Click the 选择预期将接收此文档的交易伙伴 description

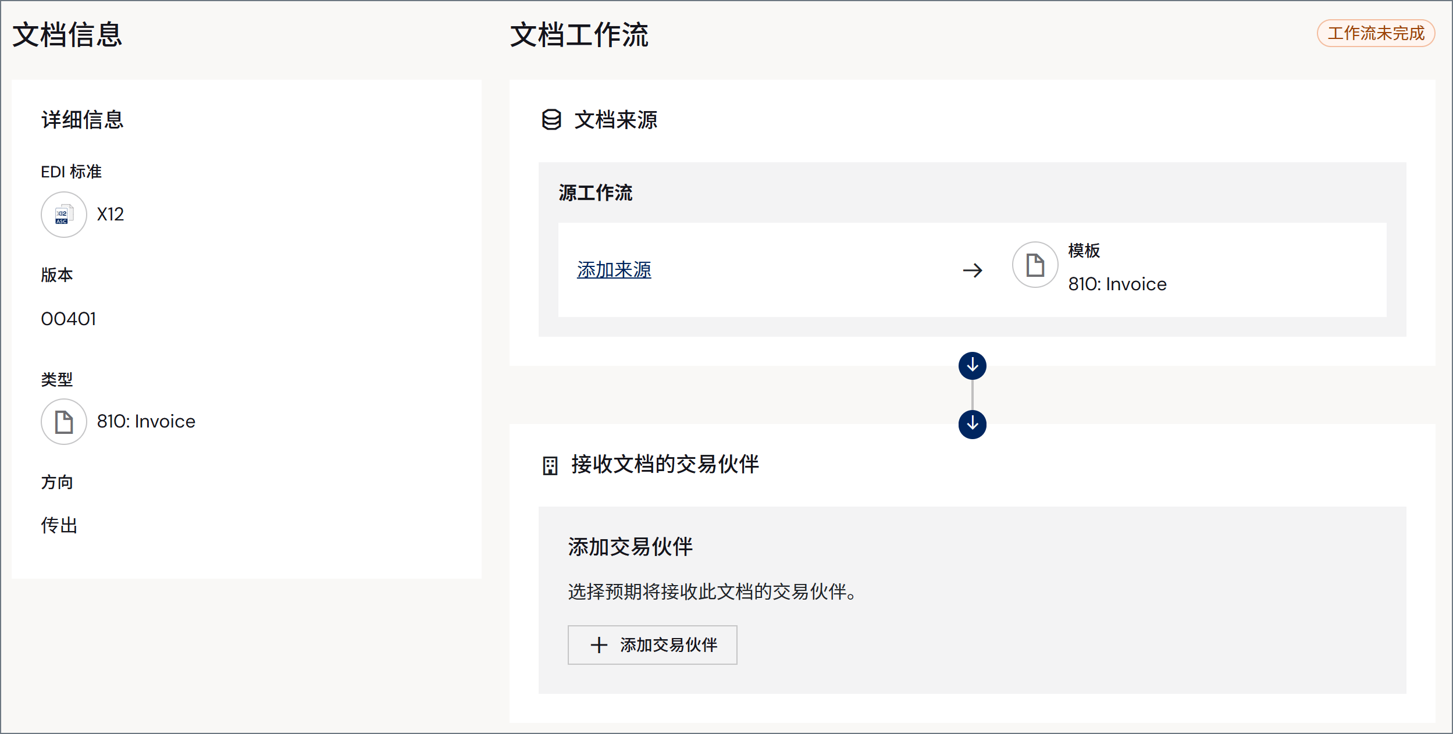[713, 592]
